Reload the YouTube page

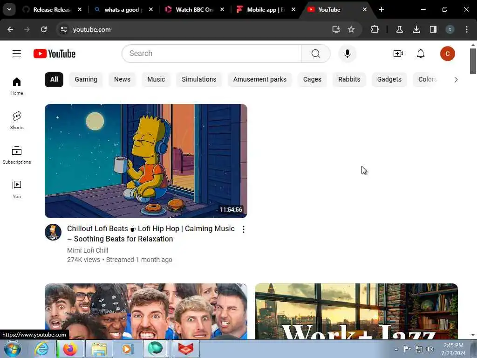(44, 29)
